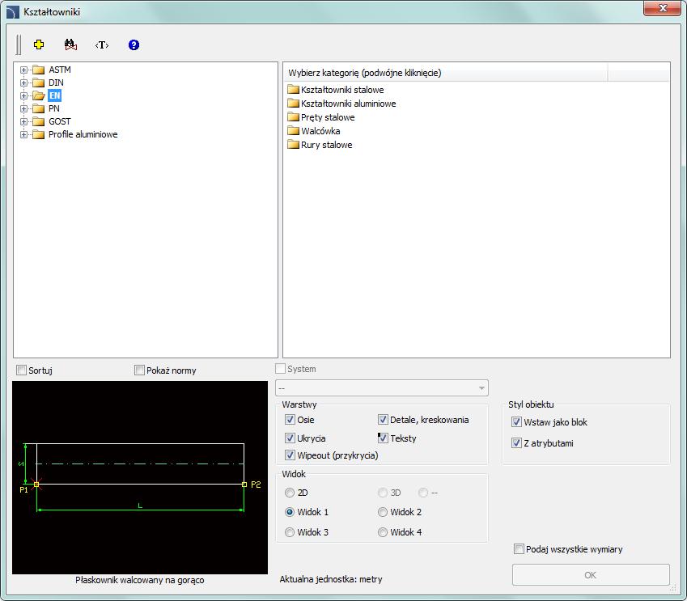Click the toolbar drag grip handle
Viewport: 687px width, 601px height.
click(18, 44)
